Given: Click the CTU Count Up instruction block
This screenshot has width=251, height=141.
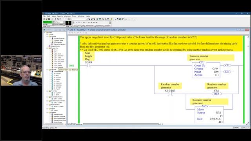Looking at the screenshot, I should [206, 70].
